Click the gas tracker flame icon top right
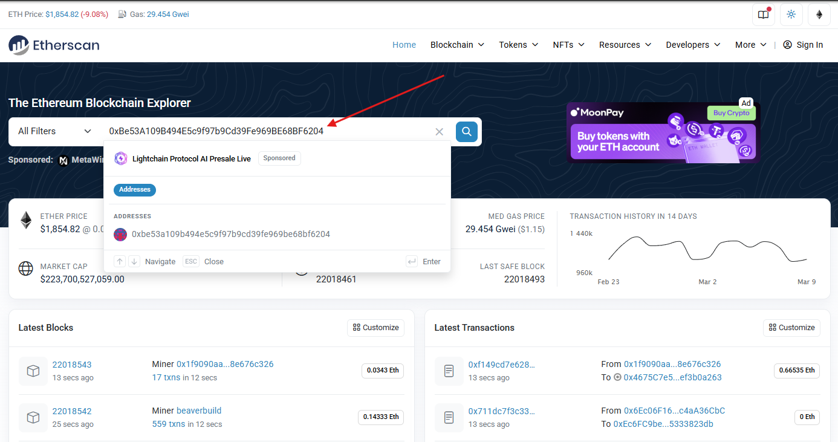The height and width of the screenshot is (442, 838). click(819, 15)
